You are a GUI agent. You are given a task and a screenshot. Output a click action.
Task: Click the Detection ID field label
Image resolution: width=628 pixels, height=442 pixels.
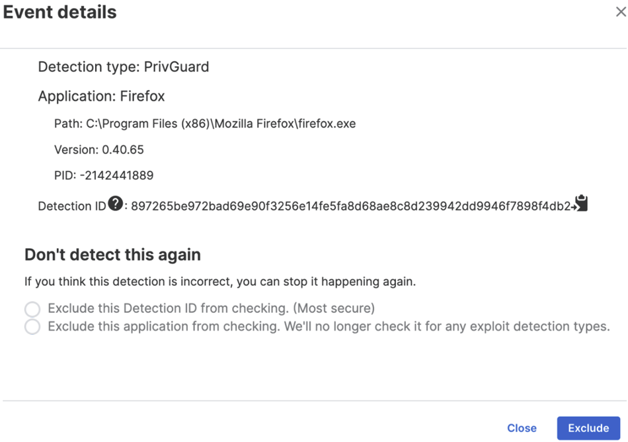click(71, 206)
